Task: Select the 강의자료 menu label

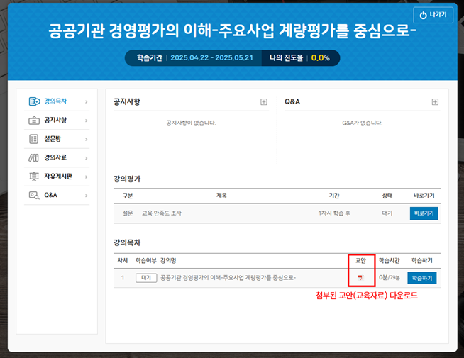Action: click(55, 157)
